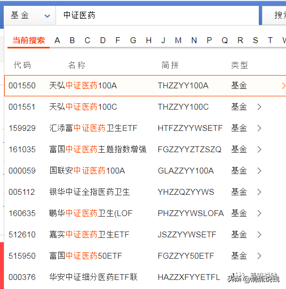Switch to letter tab J
Screen dimensions: 286x289
coord(163,40)
